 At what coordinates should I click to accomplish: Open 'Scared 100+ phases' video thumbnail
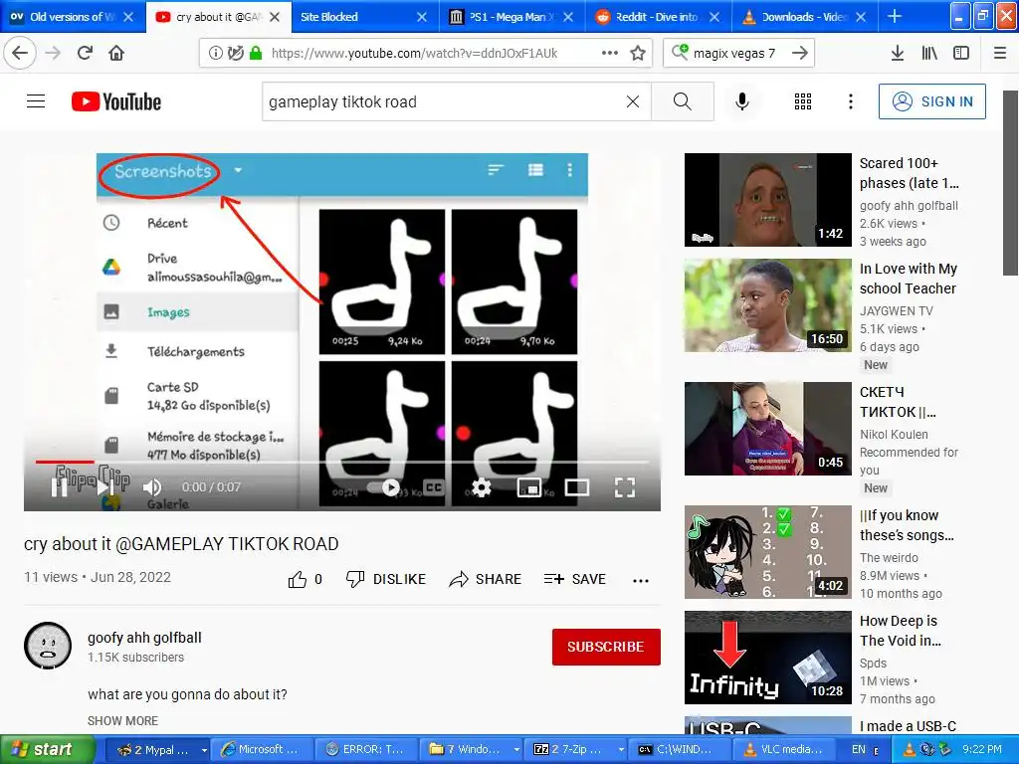click(x=767, y=199)
